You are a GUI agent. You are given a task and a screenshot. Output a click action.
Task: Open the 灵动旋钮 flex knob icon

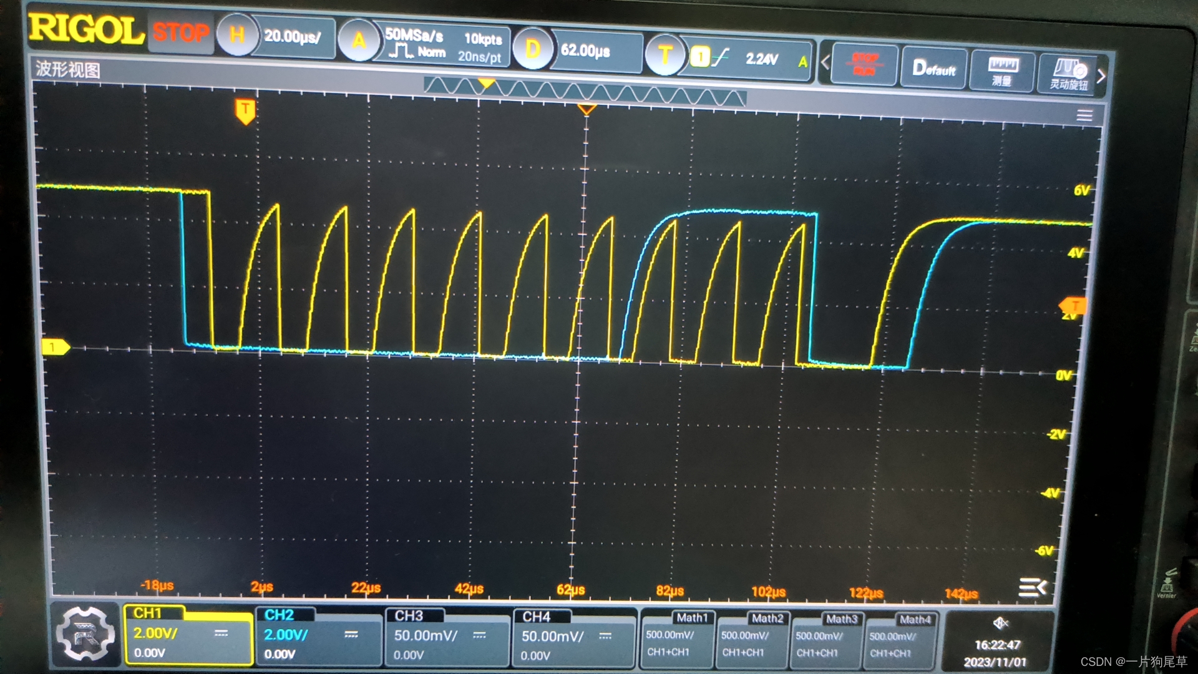click(1069, 72)
